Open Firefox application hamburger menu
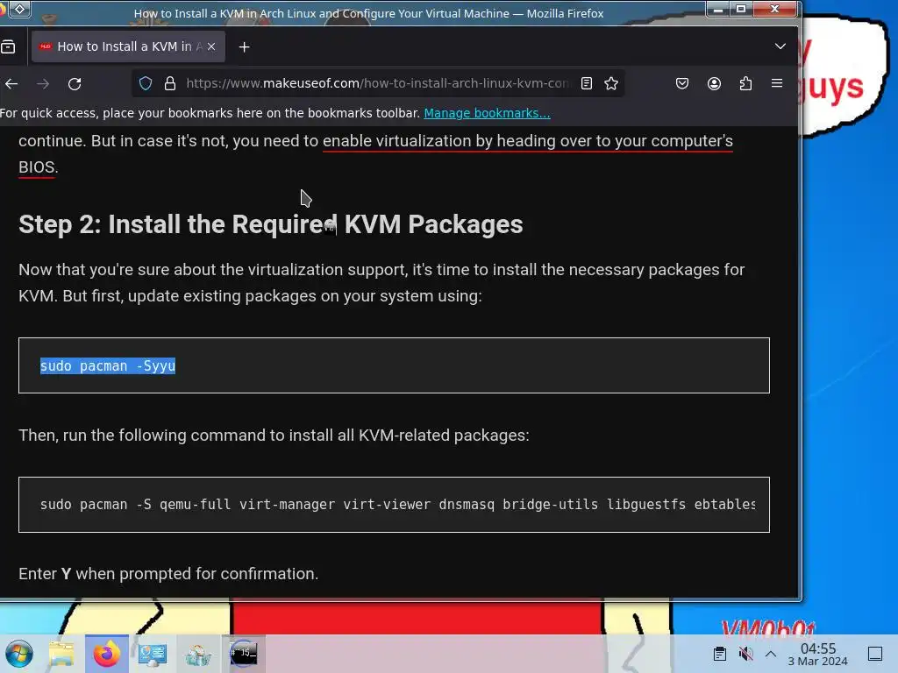This screenshot has width=898, height=673. coord(777,83)
